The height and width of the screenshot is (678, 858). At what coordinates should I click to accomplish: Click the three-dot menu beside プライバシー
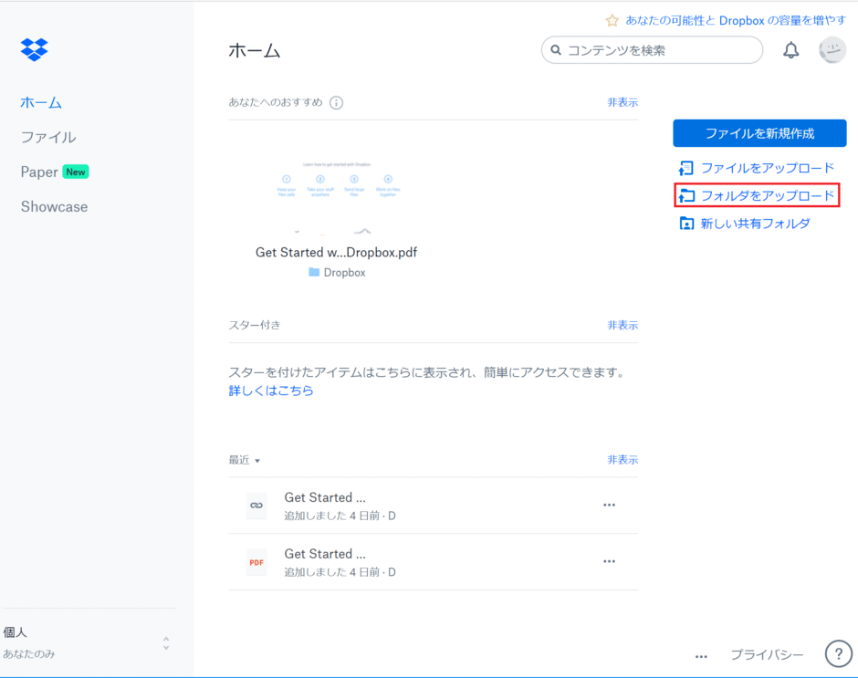701,655
